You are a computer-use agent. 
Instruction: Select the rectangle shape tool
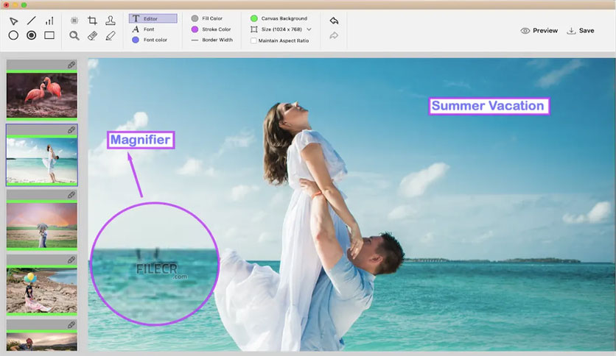49,35
